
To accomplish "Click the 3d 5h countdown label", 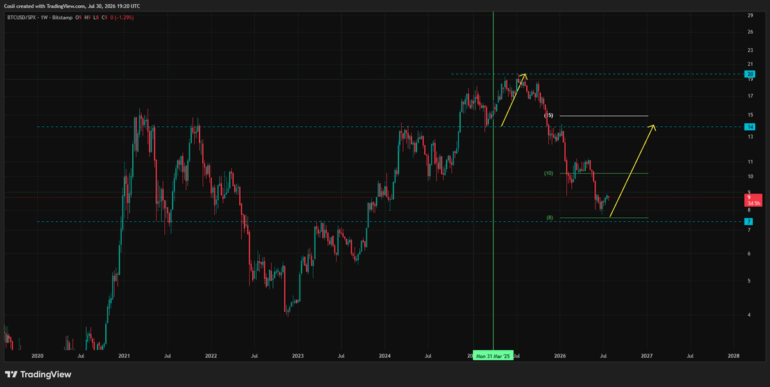I will [753, 203].
